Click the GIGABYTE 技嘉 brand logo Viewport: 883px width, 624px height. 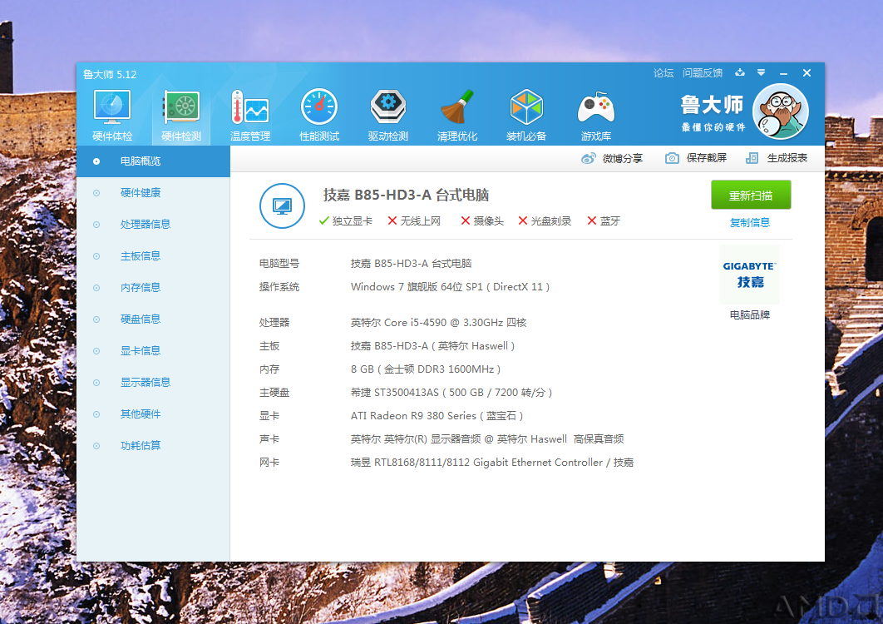(749, 275)
